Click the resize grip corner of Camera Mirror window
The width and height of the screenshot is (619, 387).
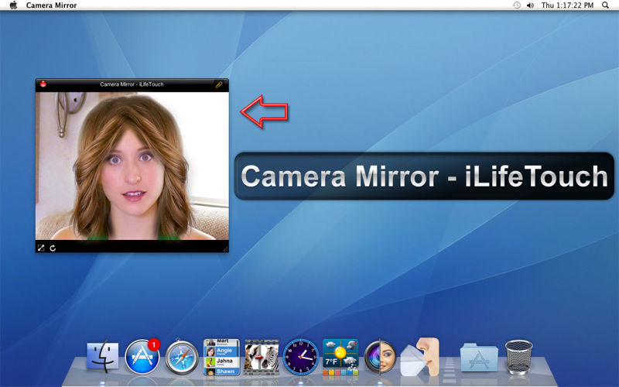(x=225, y=248)
